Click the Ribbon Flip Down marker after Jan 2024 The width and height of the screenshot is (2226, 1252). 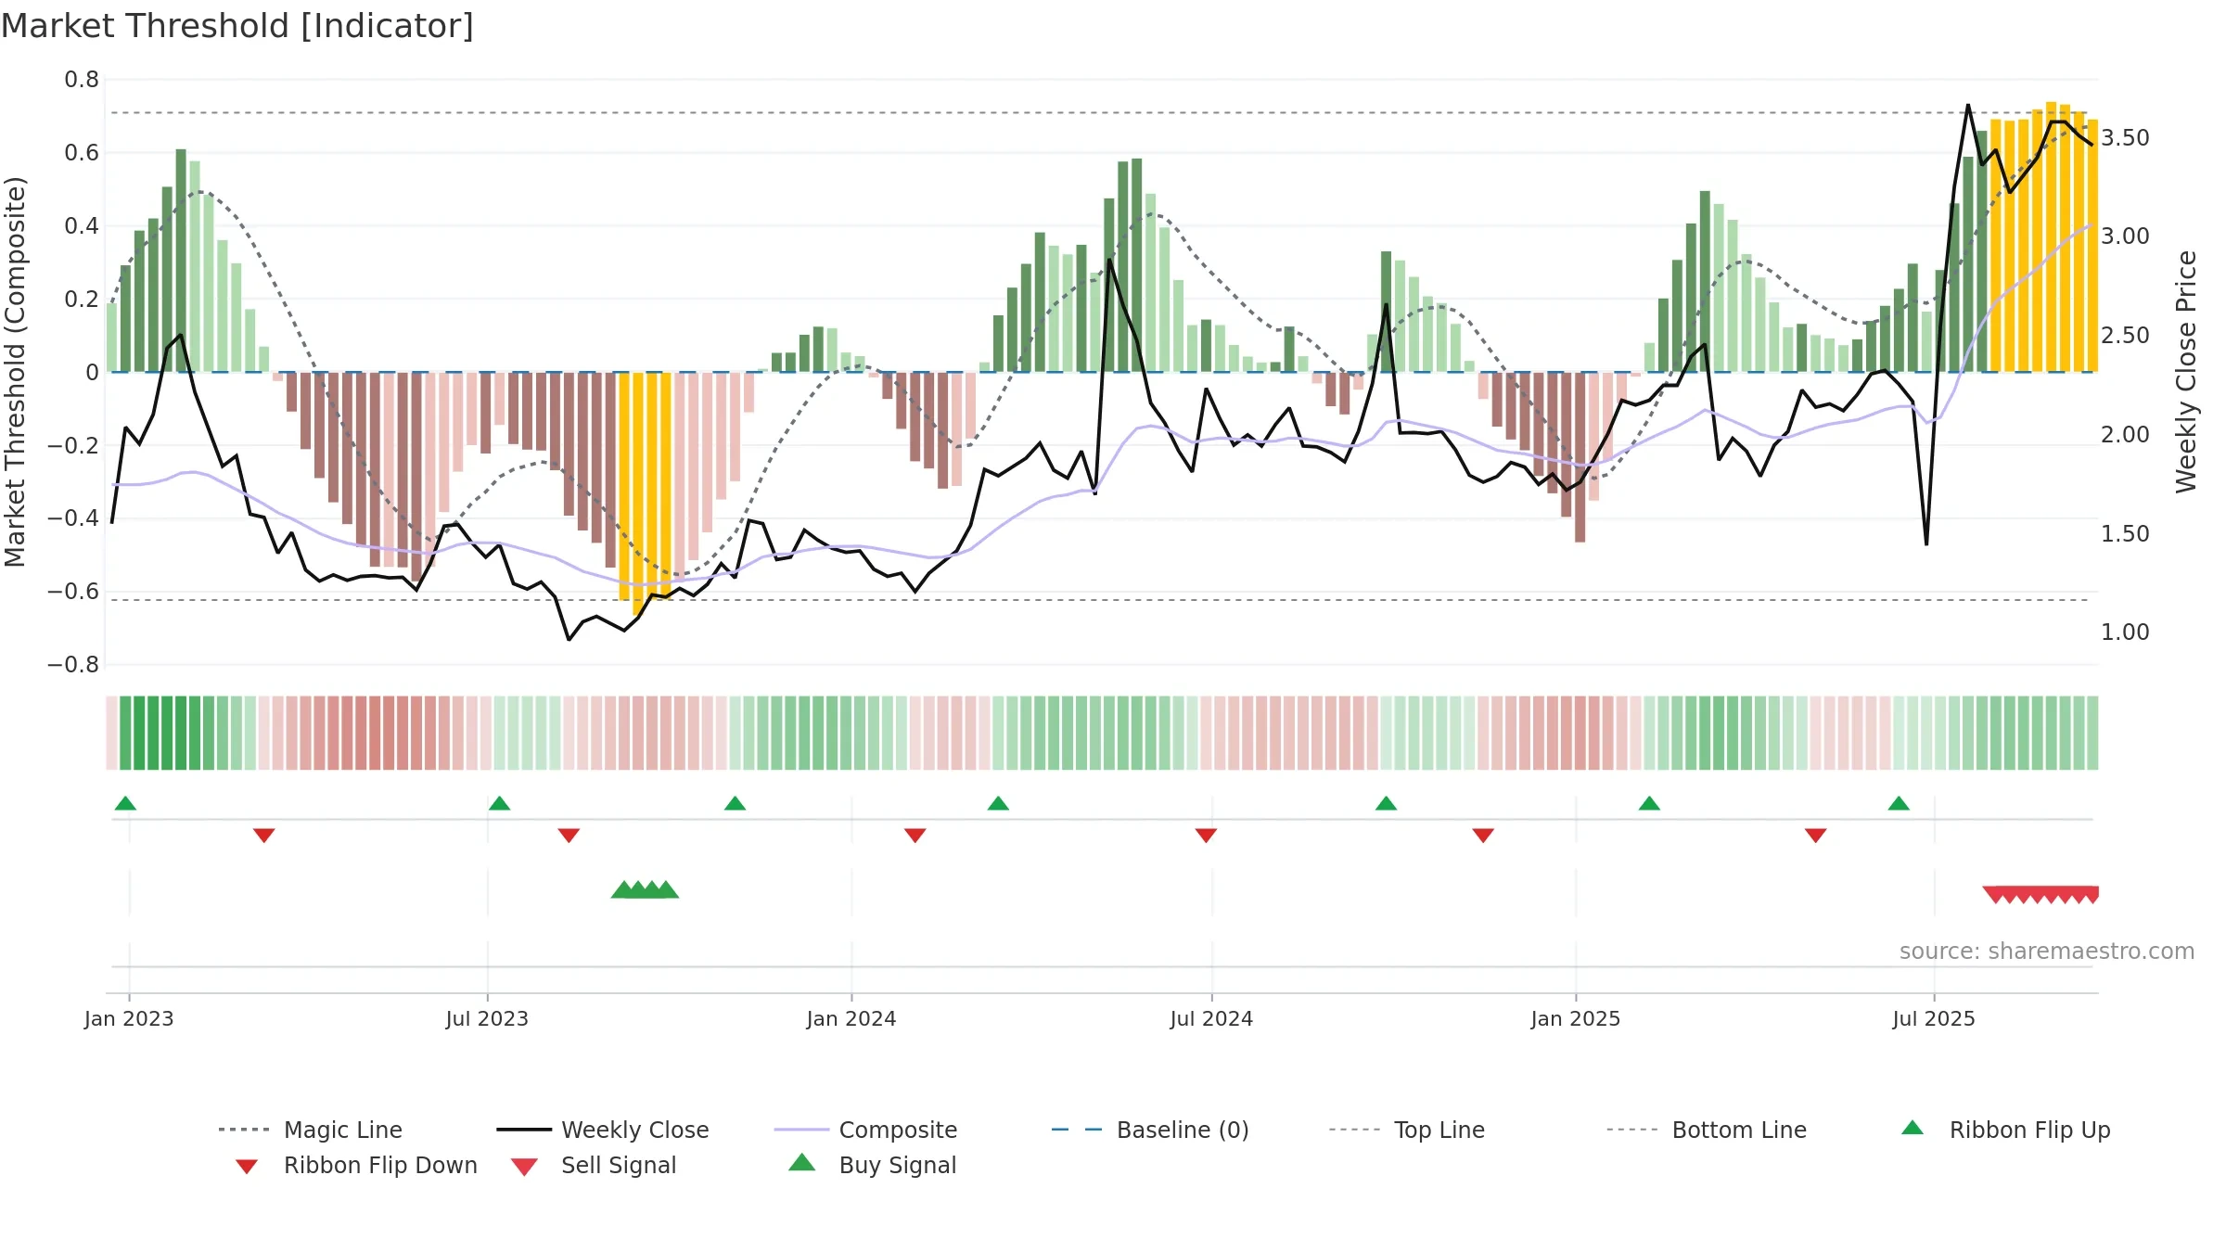click(915, 836)
